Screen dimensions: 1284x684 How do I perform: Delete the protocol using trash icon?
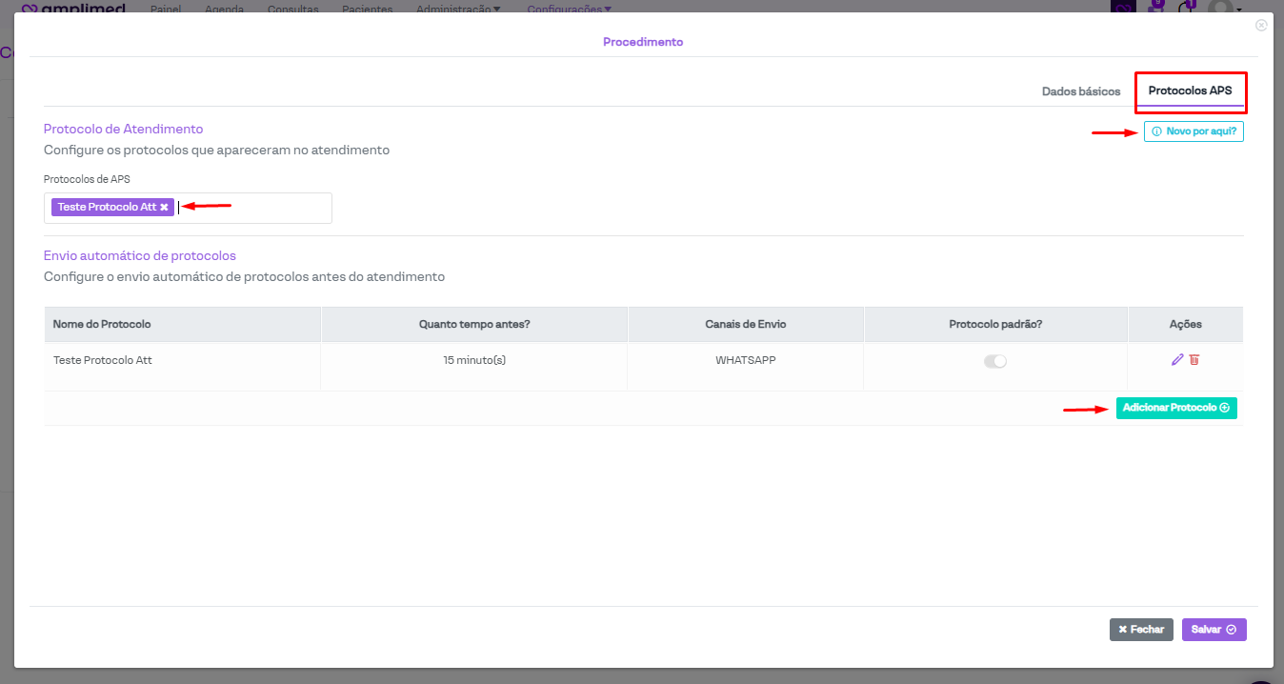tap(1194, 359)
